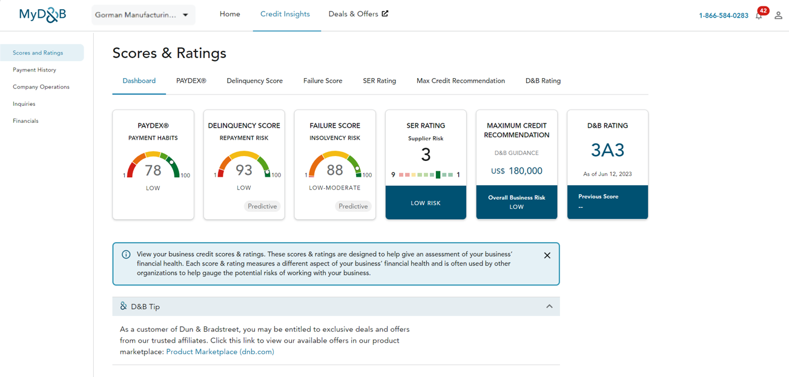Call the 1-866-584-0283 phone link
This screenshot has height=377, width=789.
(x=724, y=16)
